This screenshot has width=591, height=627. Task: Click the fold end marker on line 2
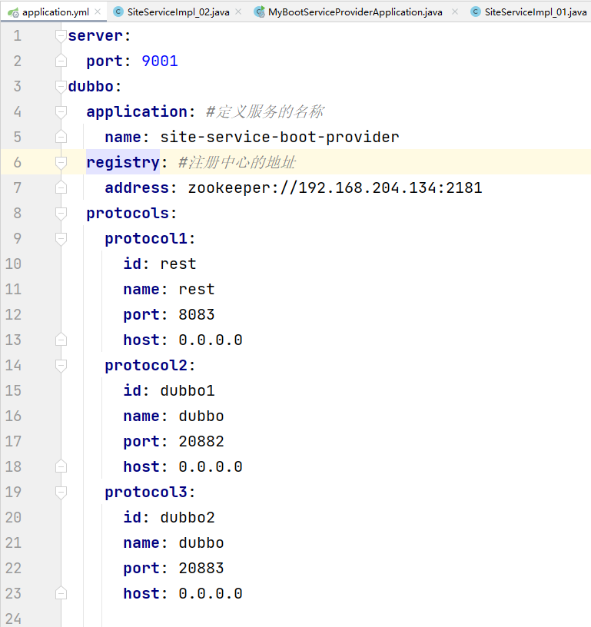tap(61, 61)
